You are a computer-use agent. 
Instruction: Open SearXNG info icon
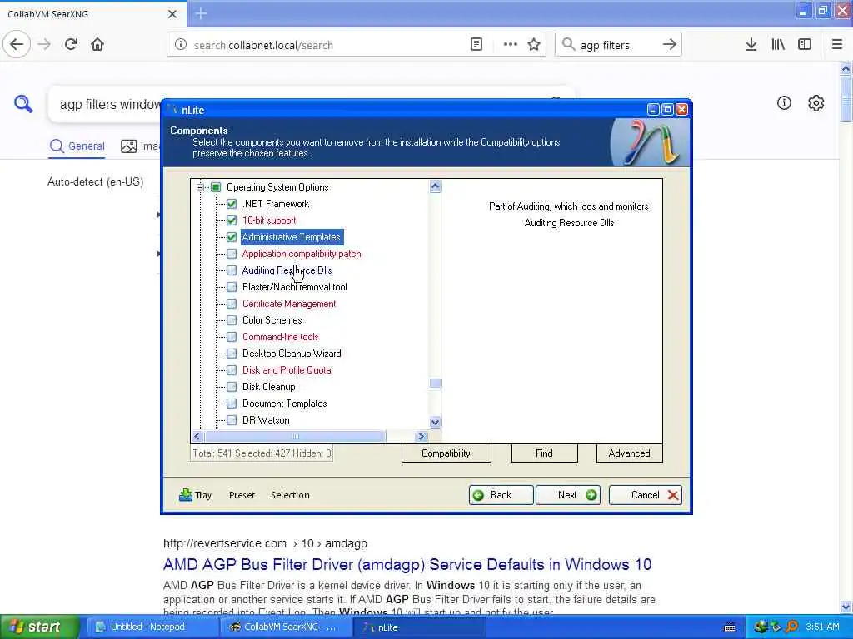(784, 102)
